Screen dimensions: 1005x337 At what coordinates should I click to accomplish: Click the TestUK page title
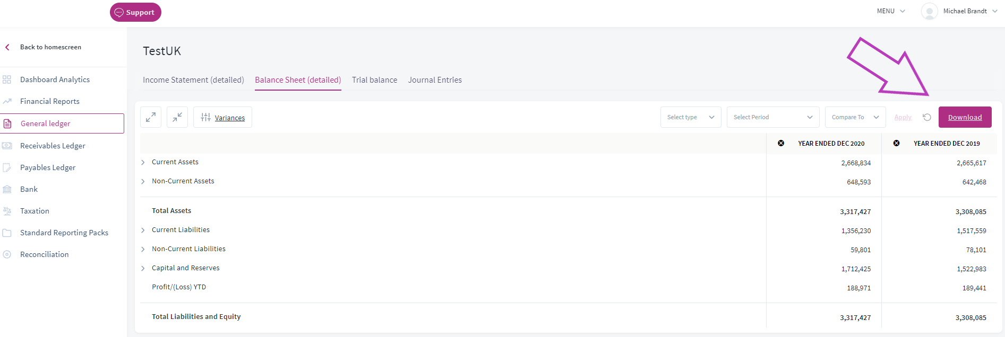[x=162, y=51]
